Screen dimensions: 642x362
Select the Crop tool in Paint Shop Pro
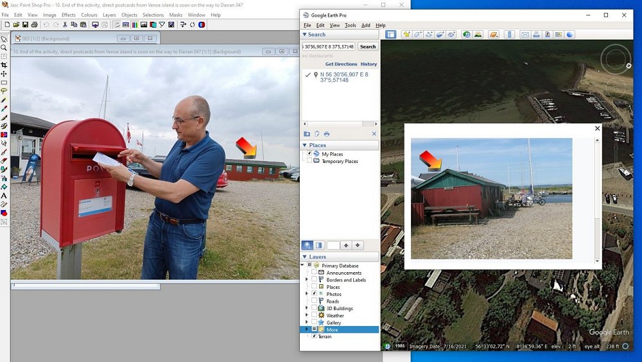pos(4,65)
